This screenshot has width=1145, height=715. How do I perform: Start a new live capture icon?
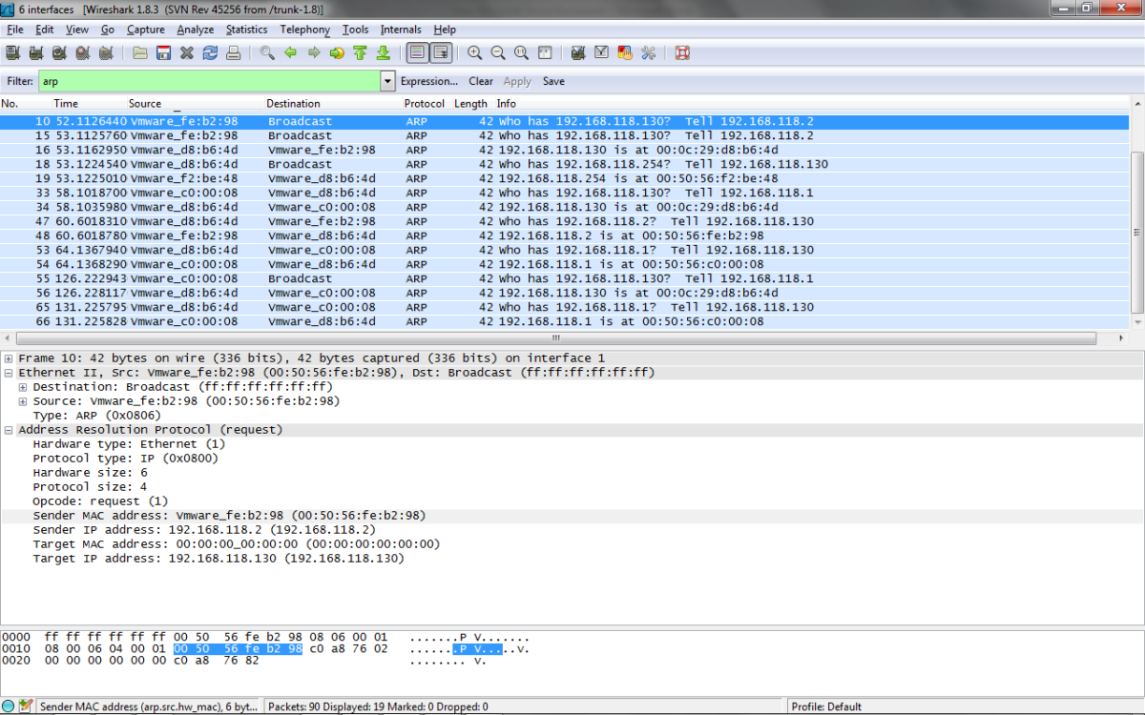59,53
